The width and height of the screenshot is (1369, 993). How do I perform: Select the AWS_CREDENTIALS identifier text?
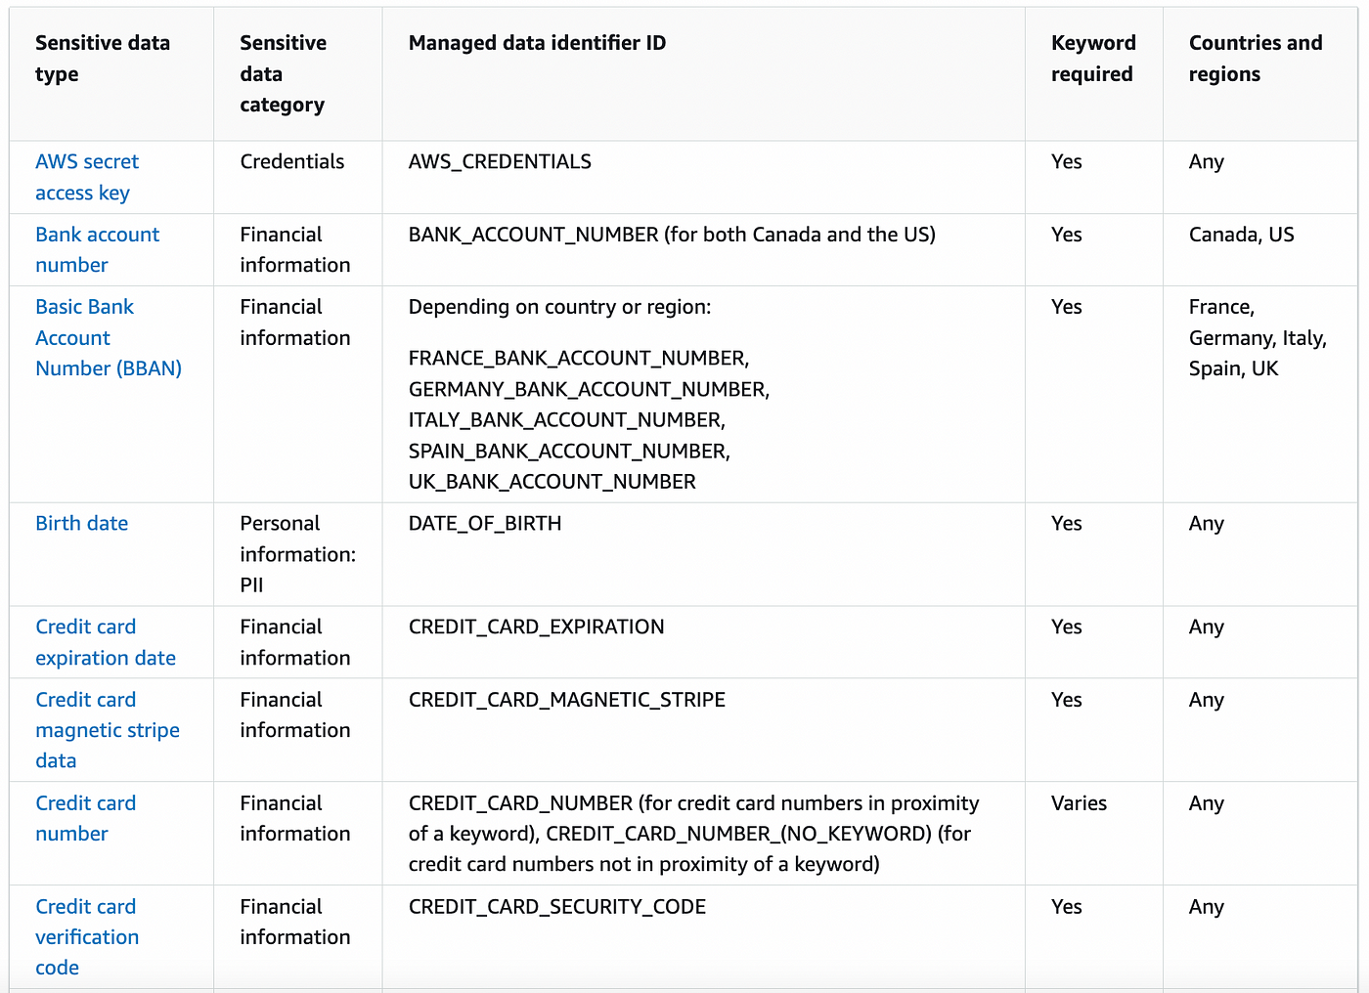(x=500, y=161)
